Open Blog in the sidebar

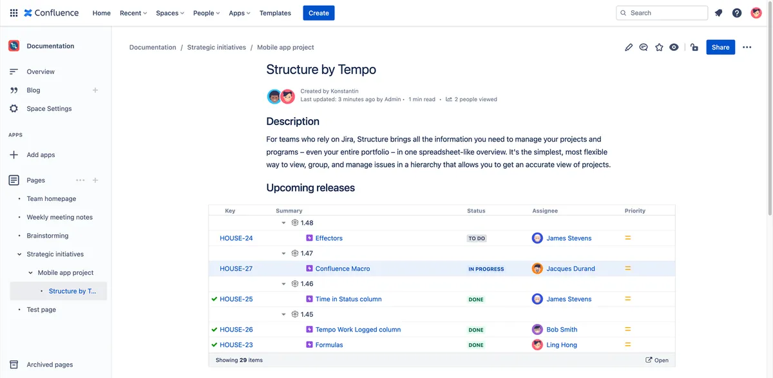click(33, 90)
